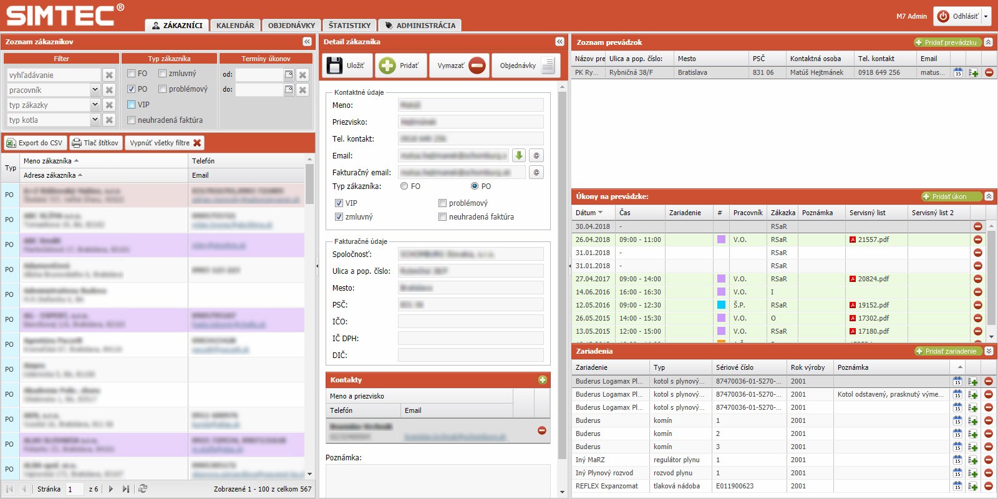998x499 pixels.
Task: Sort úkony by Dátum column
Action: pyautogui.click(x=593, y=213)
